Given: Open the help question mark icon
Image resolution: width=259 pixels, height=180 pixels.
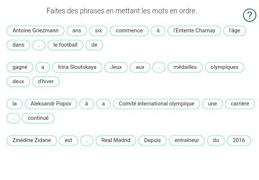Looking at the screenshot, I should [x=250, y=15].
